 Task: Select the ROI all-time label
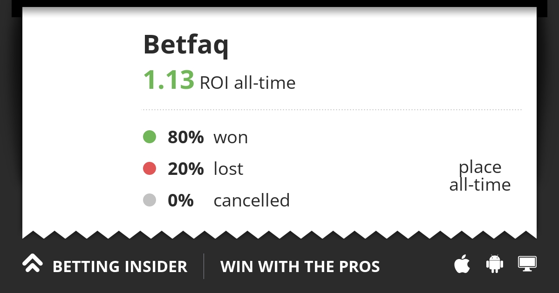click(247, 83)
